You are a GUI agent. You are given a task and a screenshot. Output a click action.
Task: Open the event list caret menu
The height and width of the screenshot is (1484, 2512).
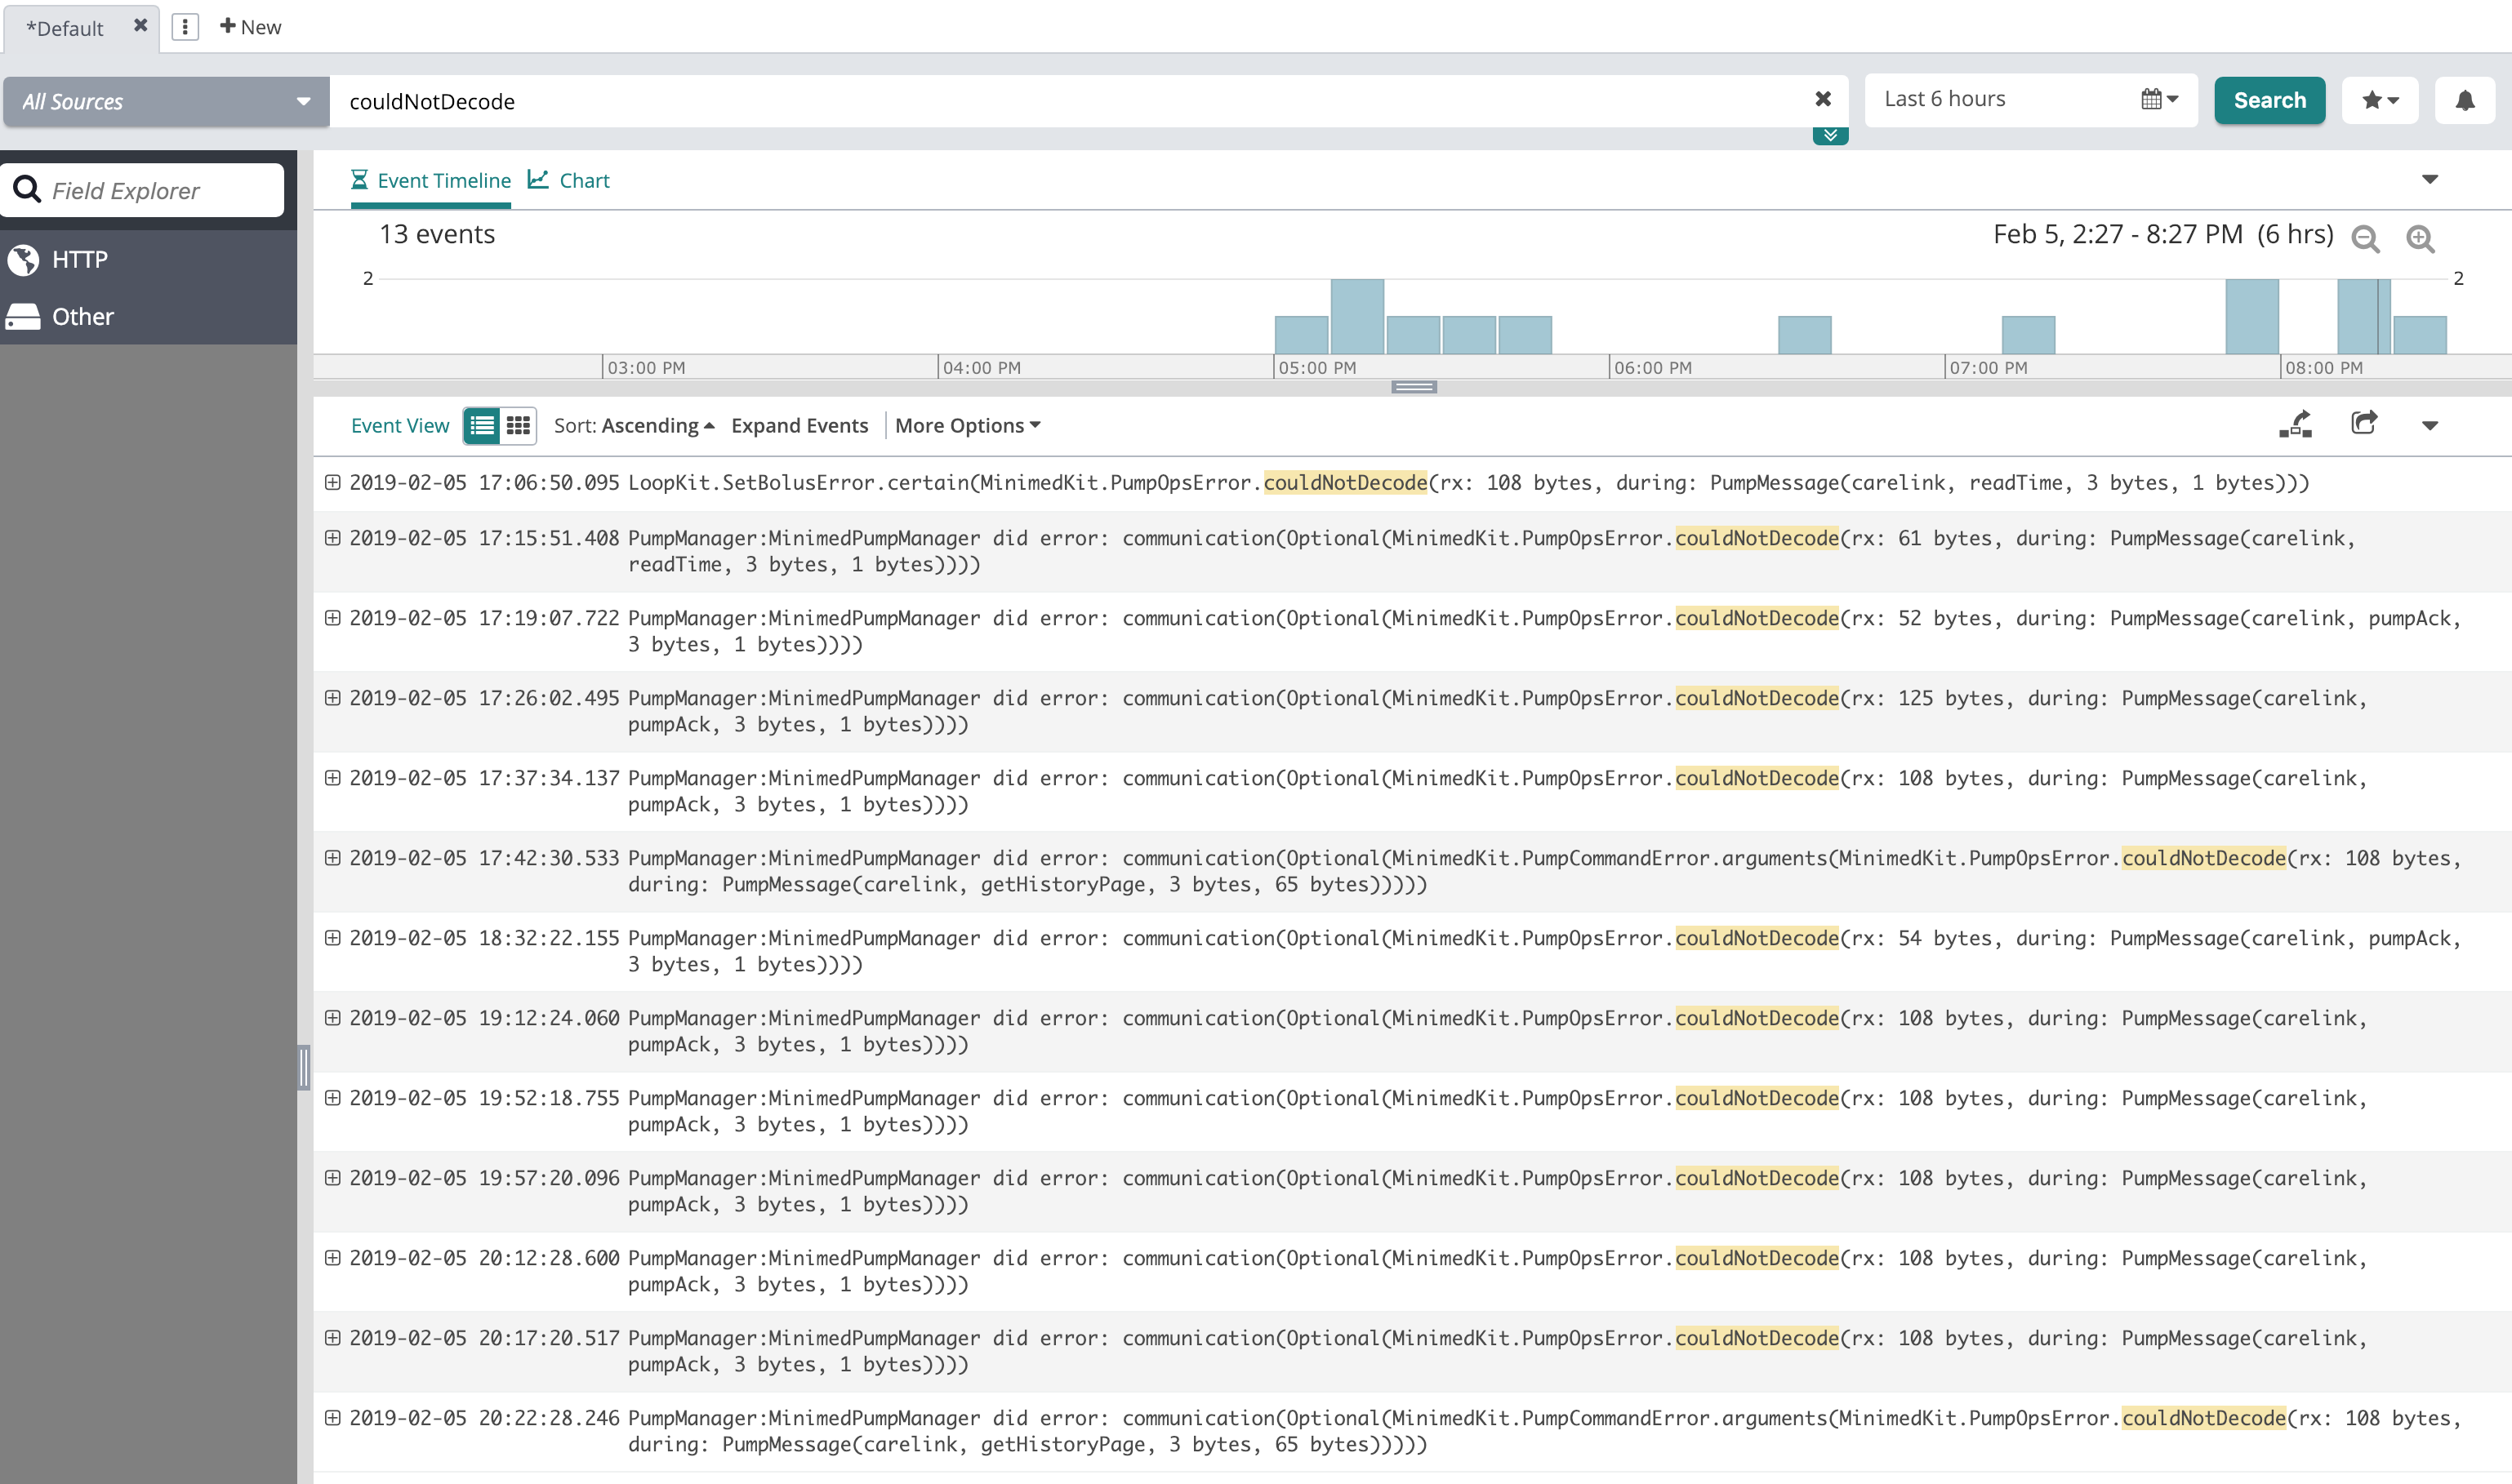tap(2430, 426)
